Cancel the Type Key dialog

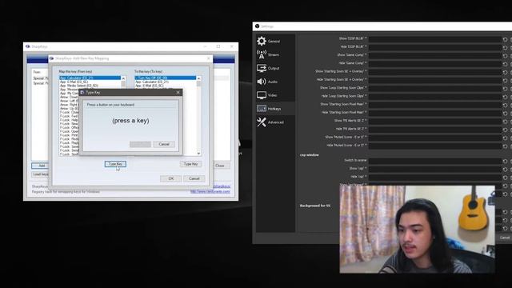tap(164, 144)
